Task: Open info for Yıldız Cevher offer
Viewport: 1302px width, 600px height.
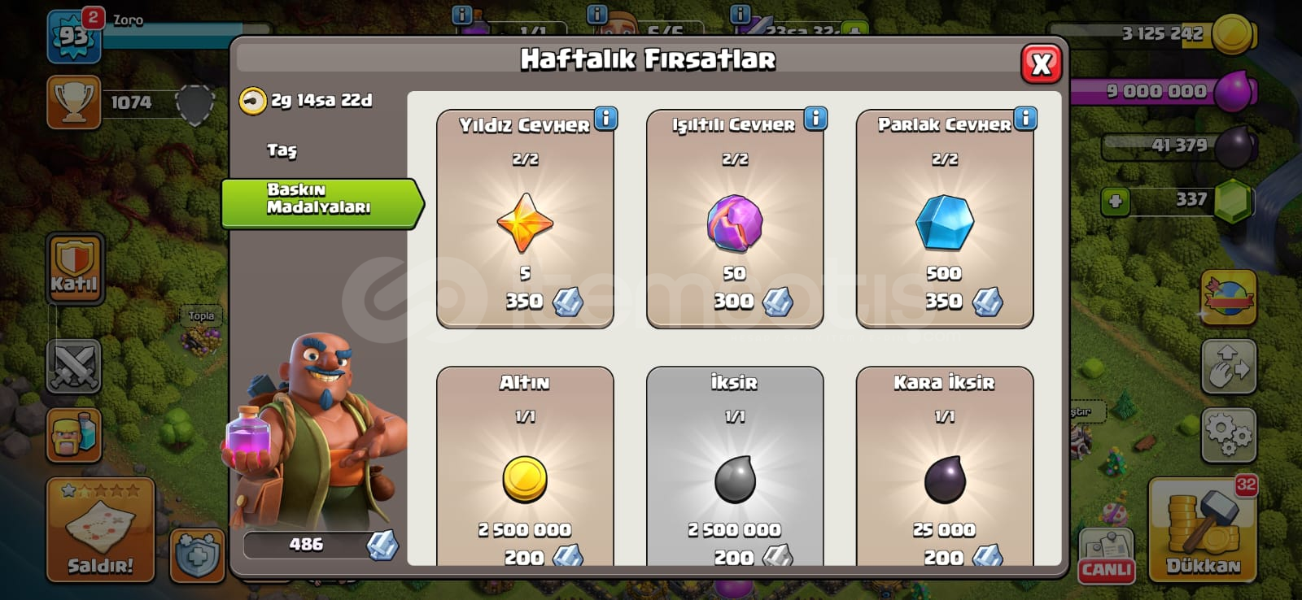Action: point(605,119)
